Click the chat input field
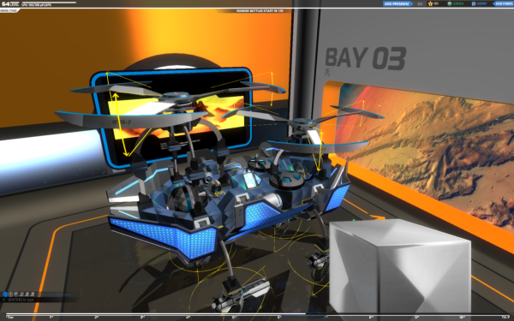 pos(39,300)
